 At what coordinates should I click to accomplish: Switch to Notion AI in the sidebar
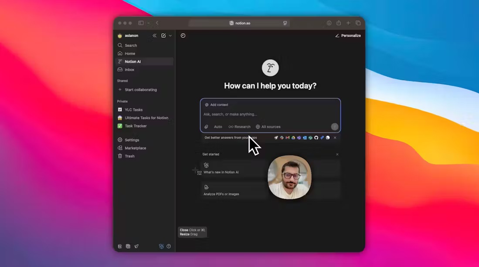pos(132,61)
